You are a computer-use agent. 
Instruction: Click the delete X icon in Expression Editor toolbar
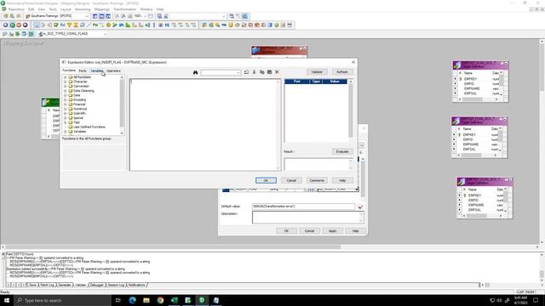click(x=277, y=72)
